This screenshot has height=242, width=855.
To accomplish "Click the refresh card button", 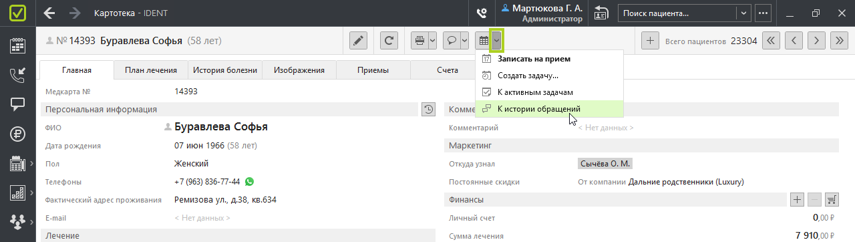I will [389, 41].
